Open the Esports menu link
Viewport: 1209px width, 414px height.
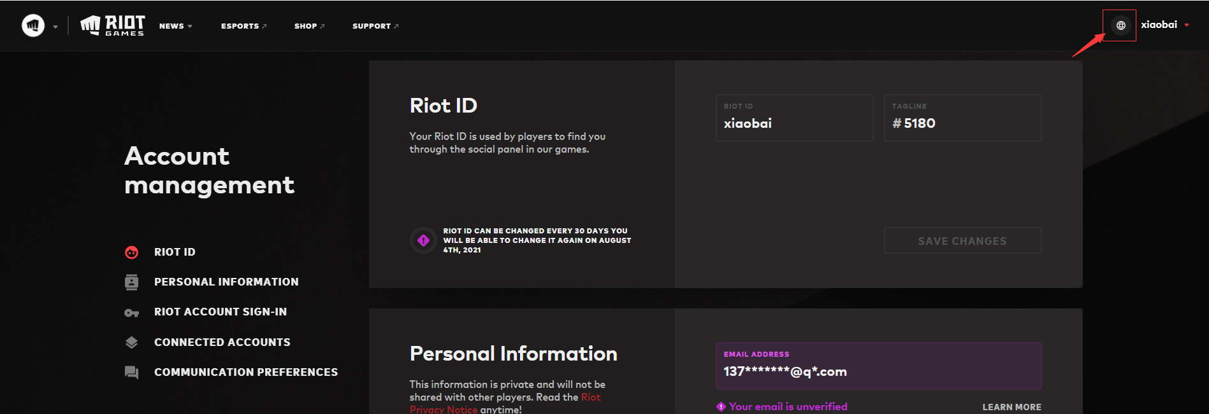click(244, 26)
